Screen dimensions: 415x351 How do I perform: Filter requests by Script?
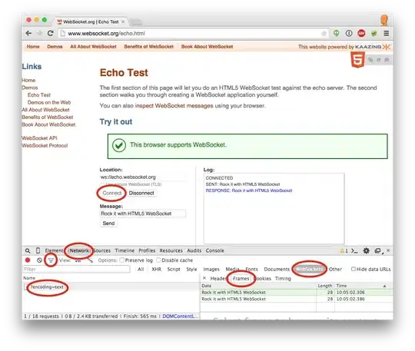(174, 270)
